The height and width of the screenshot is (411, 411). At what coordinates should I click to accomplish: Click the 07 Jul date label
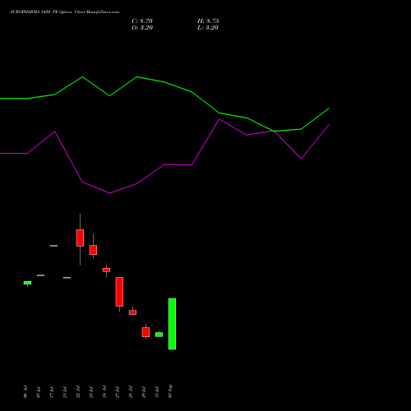pos(39,392)
